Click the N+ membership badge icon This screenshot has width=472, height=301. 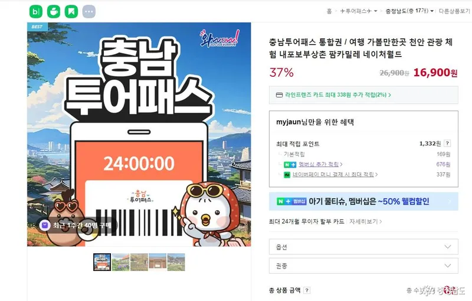pyautogui.click(x=290, y=165)
